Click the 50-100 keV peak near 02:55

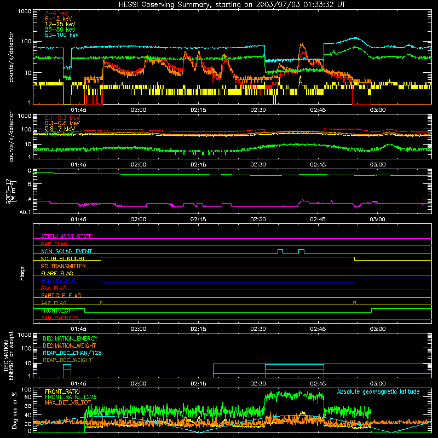pyautogui.click(x=355, y=38)
